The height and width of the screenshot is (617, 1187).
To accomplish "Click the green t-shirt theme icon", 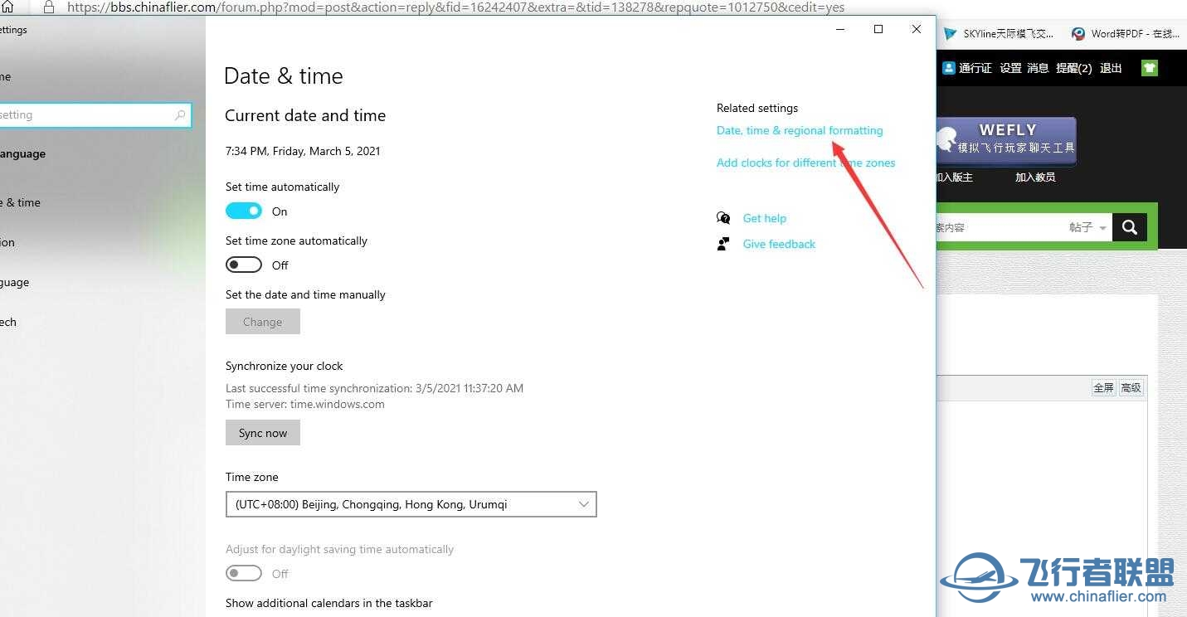I will [x=1149, y=68].
